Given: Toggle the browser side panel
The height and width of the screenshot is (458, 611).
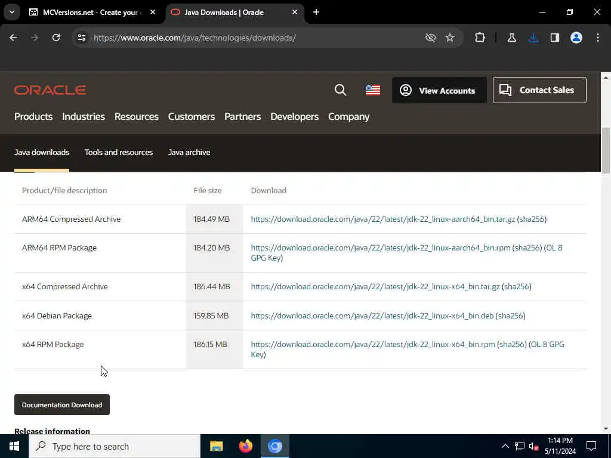Looking at the screenshot, I should coord(555,38).
